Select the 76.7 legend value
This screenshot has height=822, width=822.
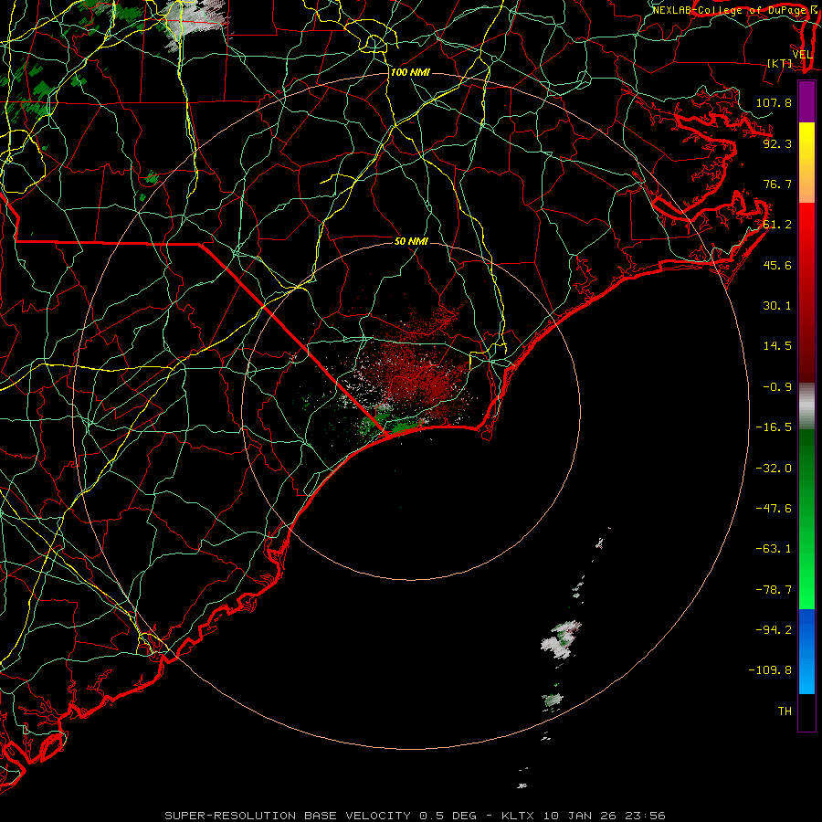coord(777,184)
